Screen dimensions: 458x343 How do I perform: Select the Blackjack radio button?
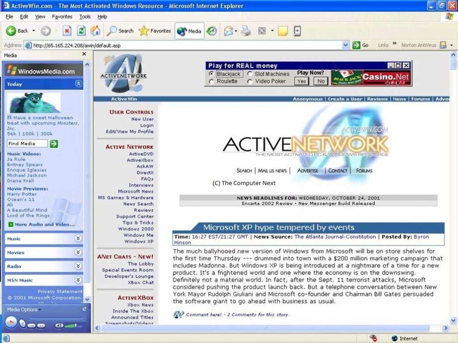[211, 74]
